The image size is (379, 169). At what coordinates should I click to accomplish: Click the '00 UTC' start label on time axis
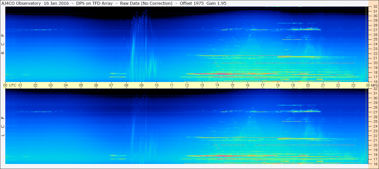click(10, 85)
